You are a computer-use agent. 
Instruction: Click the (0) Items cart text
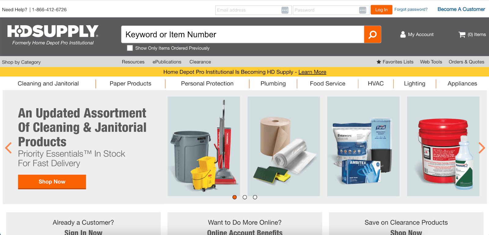tap(477, 35)
